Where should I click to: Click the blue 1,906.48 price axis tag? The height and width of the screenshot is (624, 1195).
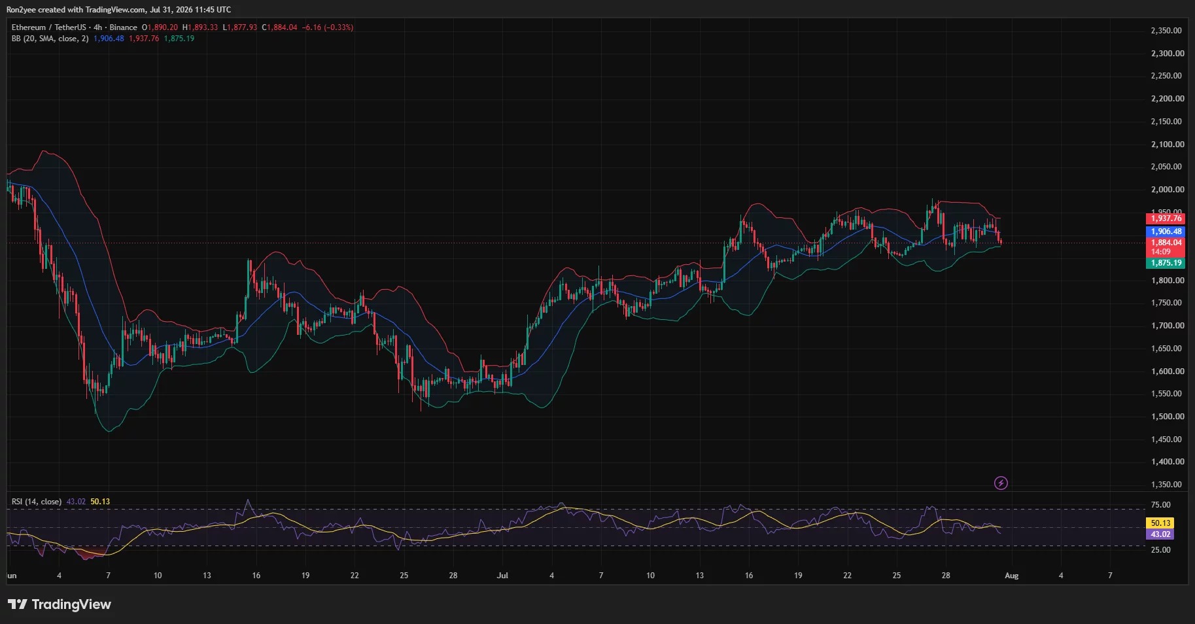pos(1166,232)
